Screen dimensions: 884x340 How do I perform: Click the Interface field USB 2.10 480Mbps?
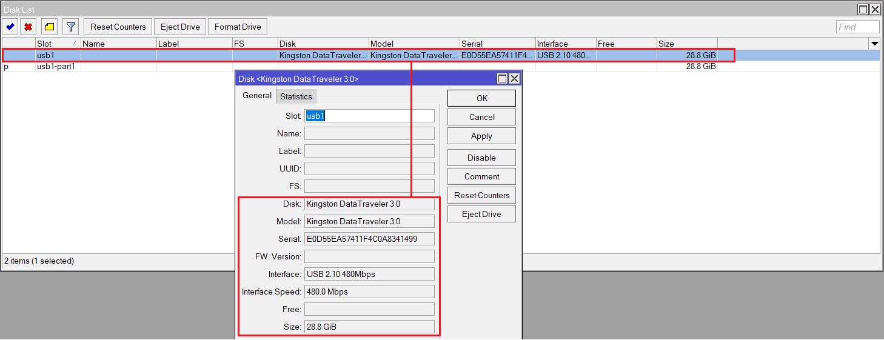click(x=369, y=274)
